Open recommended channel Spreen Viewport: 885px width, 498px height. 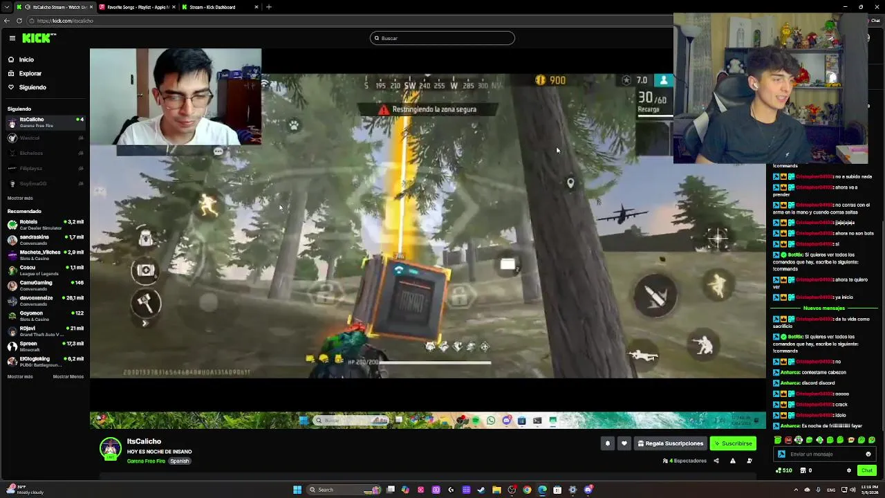pos(45,346)
